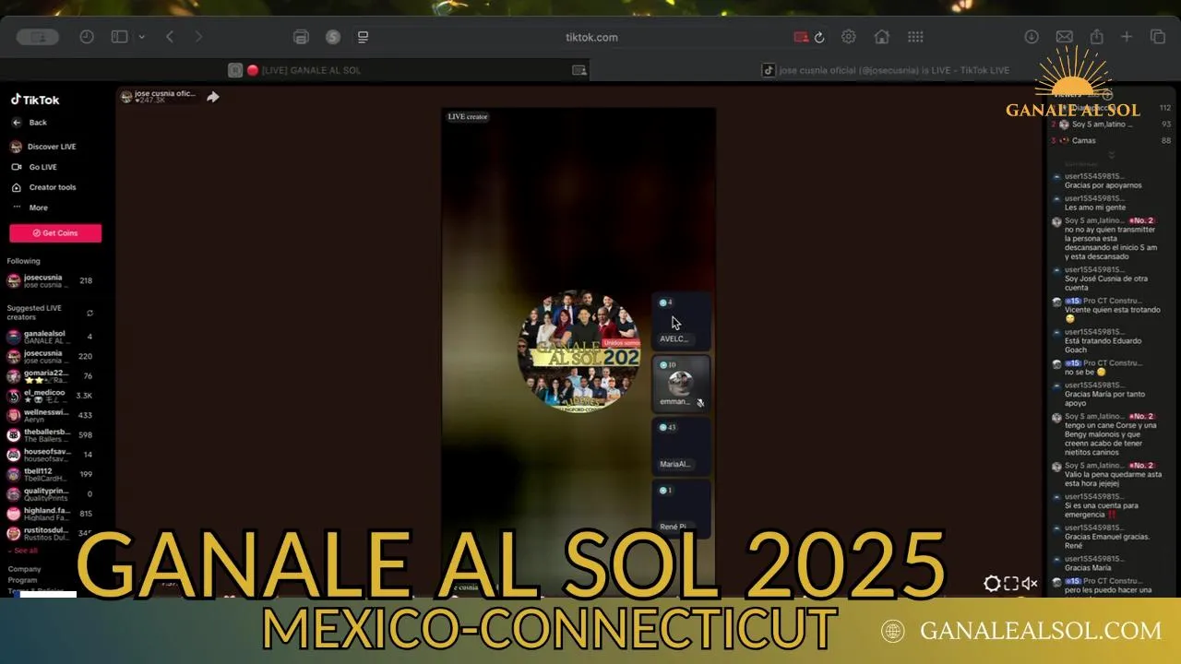The height and width of the screenshot is (664, 1181).
Task: Toggle the Safari sidebar button
Action: [x=119, y=37]
